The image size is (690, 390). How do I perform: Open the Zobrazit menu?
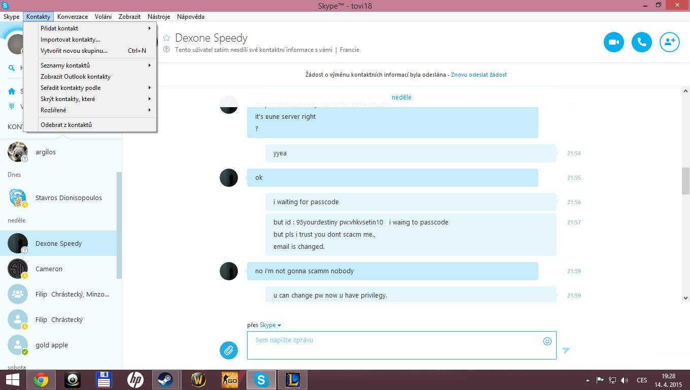click(130, 17)
